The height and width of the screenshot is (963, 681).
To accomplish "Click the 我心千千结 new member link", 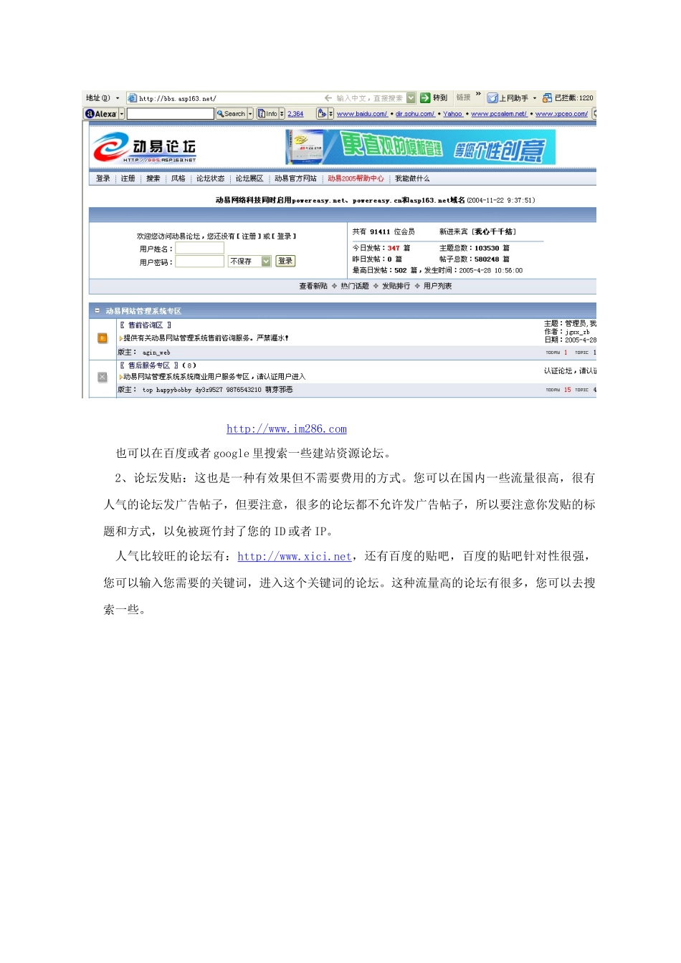I will tap(494, 231).
